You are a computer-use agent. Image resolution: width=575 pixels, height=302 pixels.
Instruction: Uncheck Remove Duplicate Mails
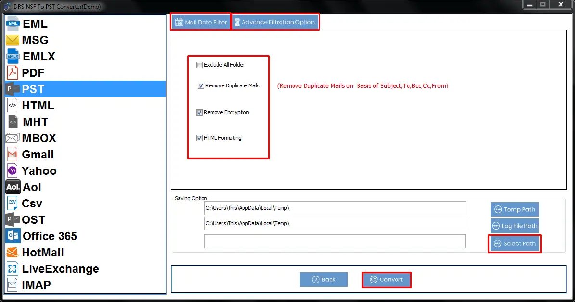coord(201,85)
